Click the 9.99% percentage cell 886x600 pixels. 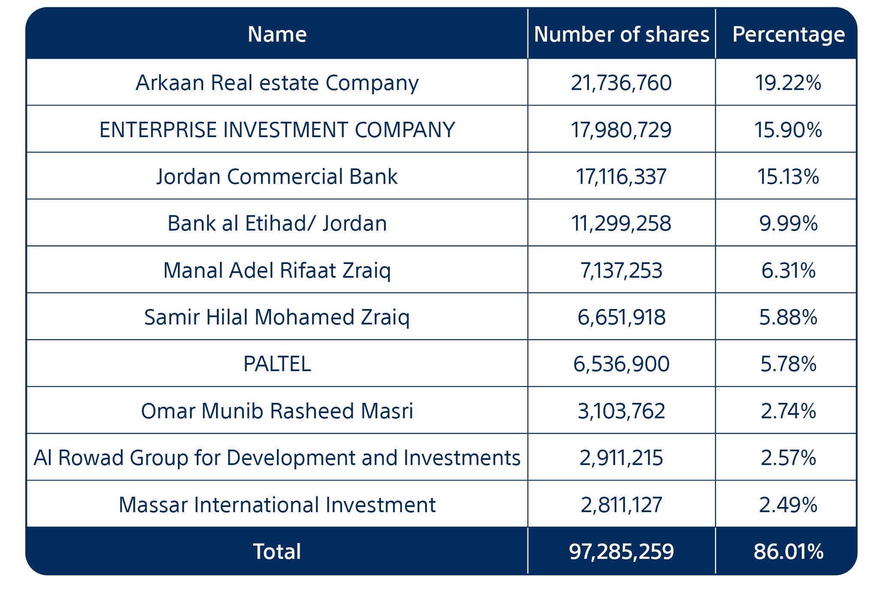[x=788, y=223]
